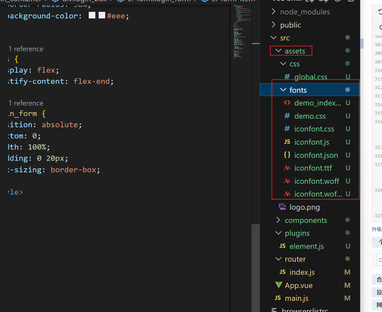Collapse the assets folder chevron
This screenshot has height=312, width=382.
(x=278, y=51)
